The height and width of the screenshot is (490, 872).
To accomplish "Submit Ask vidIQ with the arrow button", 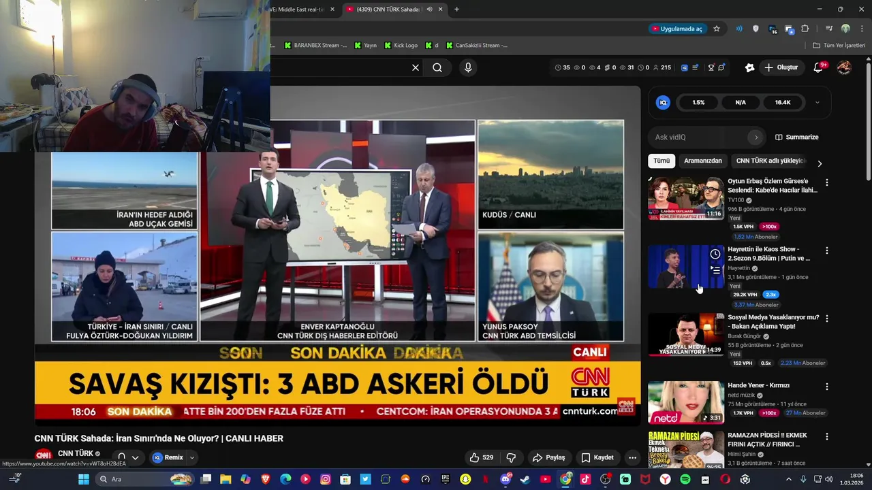I will (x=756, y=137).
